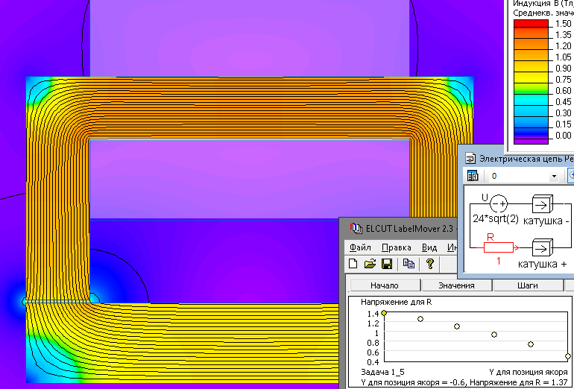Viewport: 574px width, 389px height.
Task: Switch to the Начало tab
Action: pyautogui.click(x=383, y=285)
